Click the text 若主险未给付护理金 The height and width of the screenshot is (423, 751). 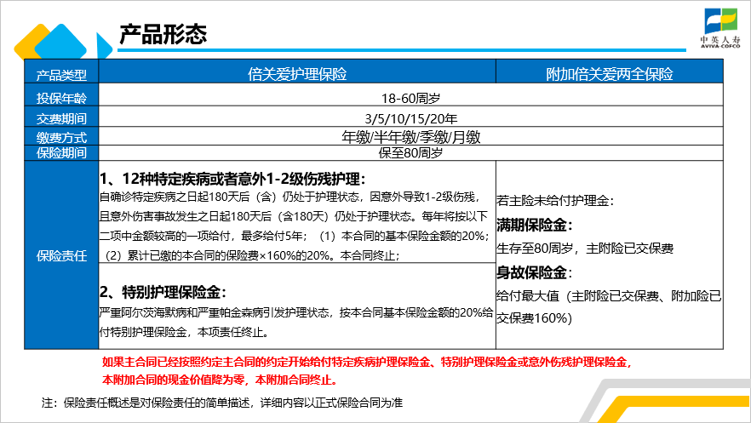coord(555,201)
